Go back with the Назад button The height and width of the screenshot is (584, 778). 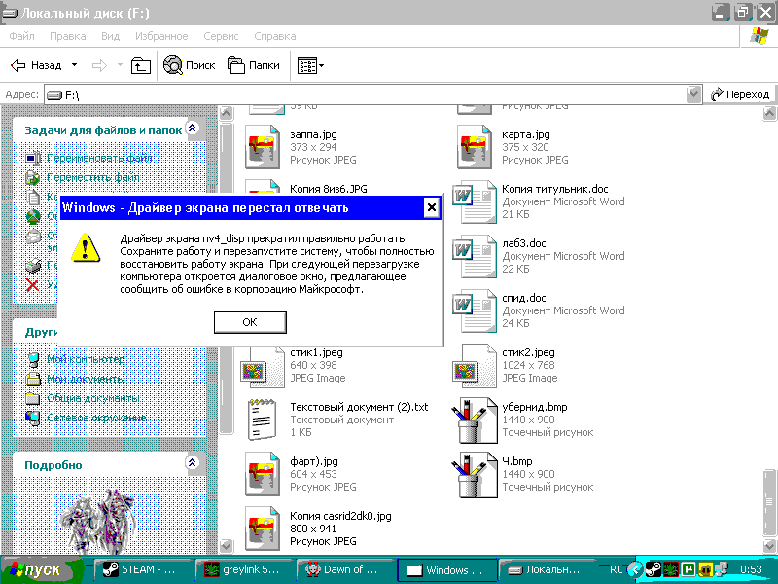point(36,65)
